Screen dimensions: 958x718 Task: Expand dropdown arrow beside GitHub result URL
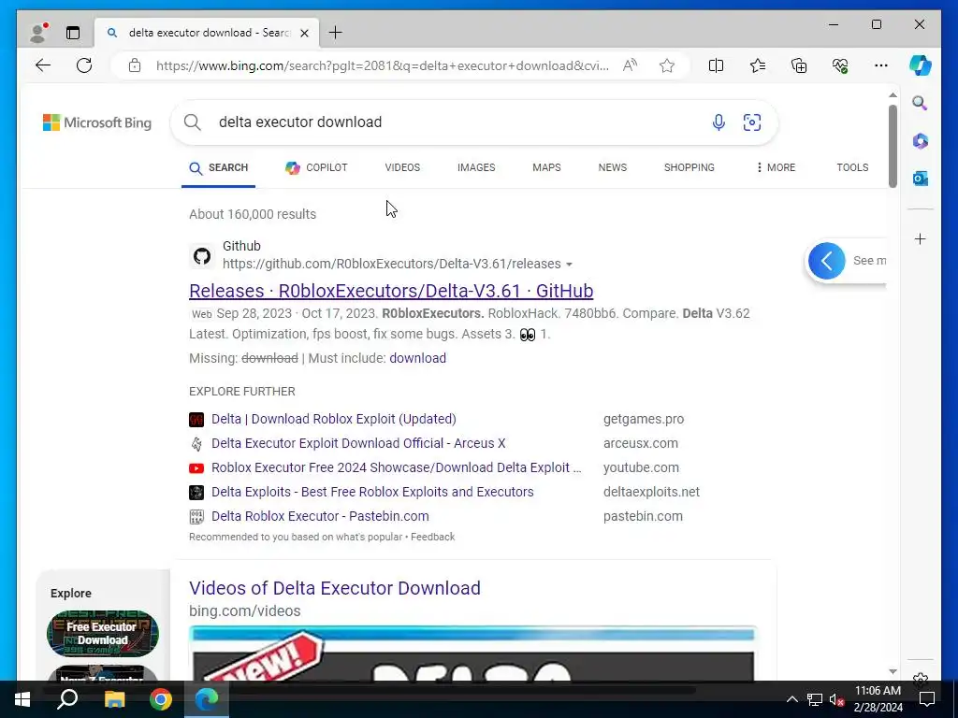click(x=569, y=265)
